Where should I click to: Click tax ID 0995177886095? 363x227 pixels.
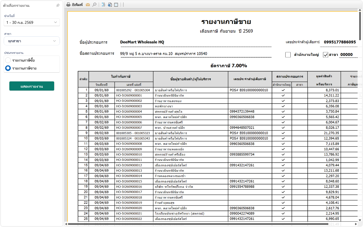[x=340, y=42]
